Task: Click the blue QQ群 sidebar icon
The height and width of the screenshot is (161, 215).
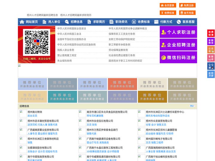Action: tap(211, 66)
